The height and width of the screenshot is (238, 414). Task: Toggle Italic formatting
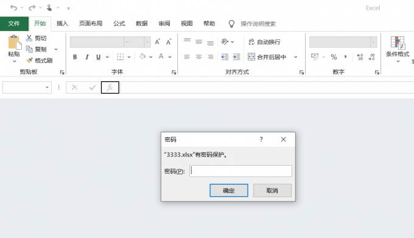coord(87,57)
